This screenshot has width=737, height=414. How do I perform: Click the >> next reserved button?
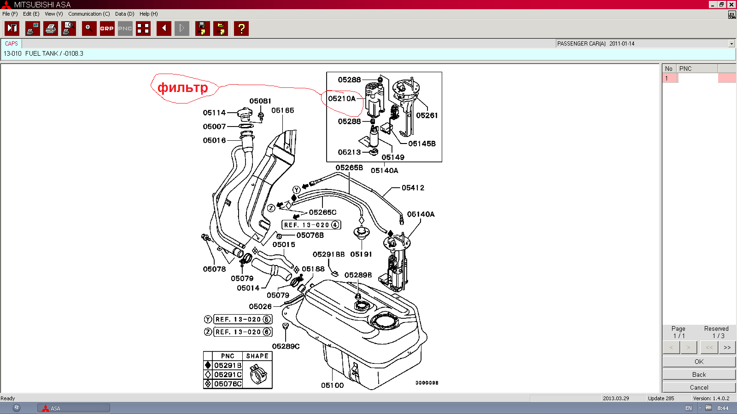coord(727,347)
